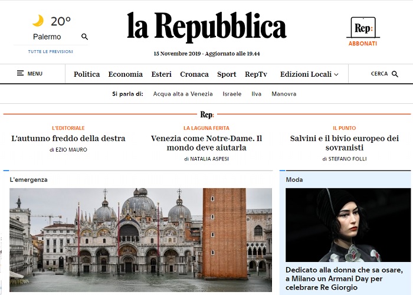The image size is (413, 295).
Task: Click the IL PUNTO label
Action: [345, 128]
